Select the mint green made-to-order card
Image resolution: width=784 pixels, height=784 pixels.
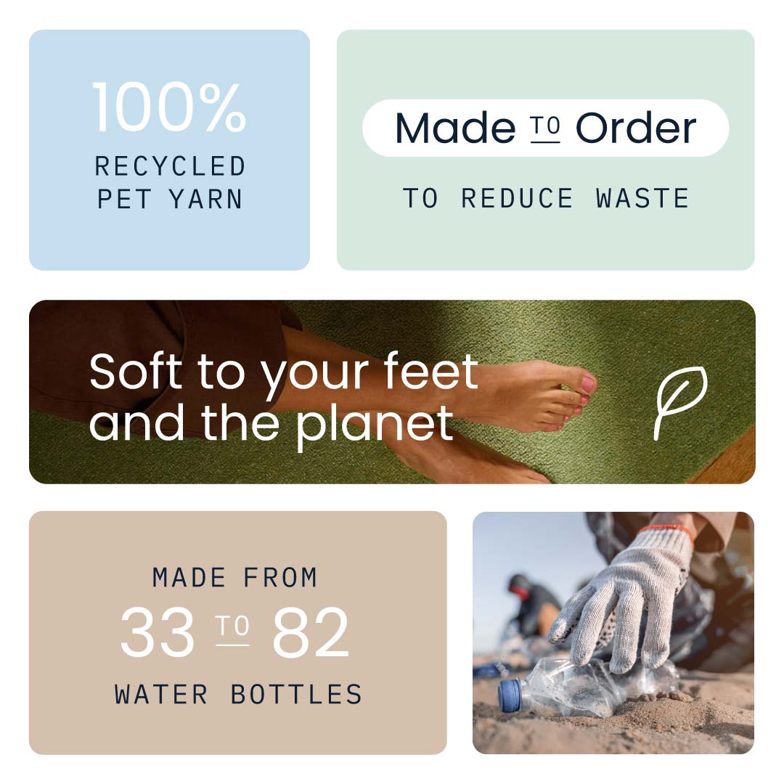coord(545,150)
